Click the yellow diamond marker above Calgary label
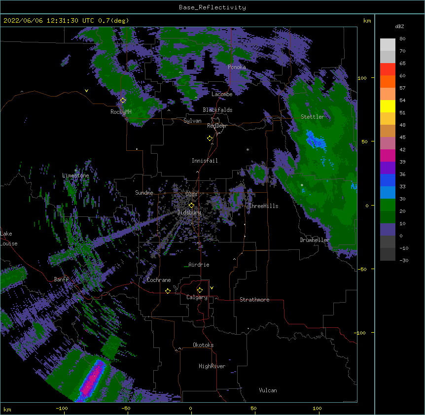This screenshot has width=425, height=415. pyautogui.click(x=200, y=290)
